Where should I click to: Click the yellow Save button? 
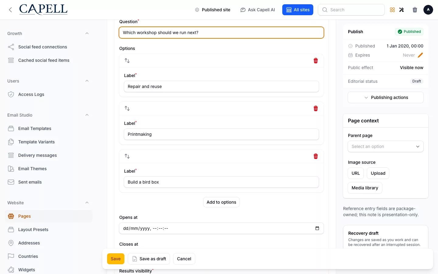coord(116,259)
